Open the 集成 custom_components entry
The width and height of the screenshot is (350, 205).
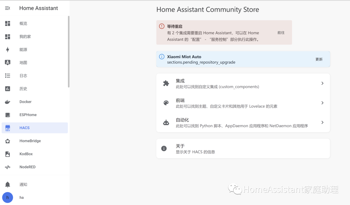(243, 83)
